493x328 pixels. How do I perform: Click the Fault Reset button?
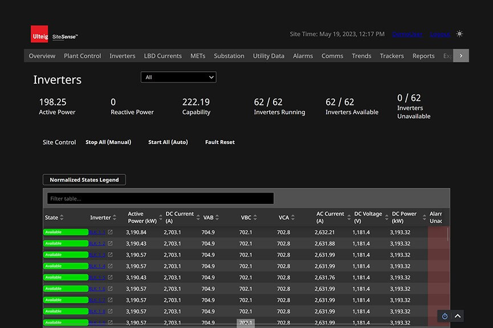(x=219, y=142)
